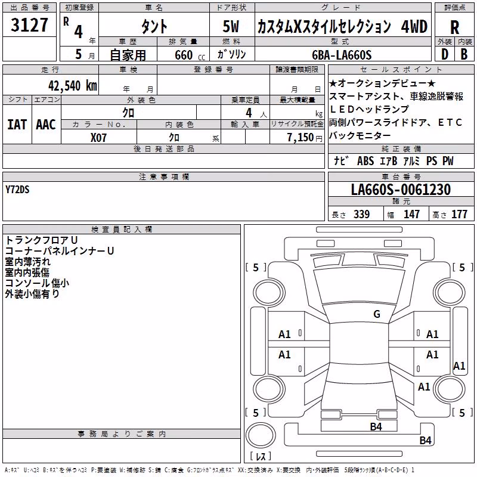Image resolution: width=477 pixels, height=477 pixels.
Task: Select the PW equipment label
Action: (x=448, y=161)
